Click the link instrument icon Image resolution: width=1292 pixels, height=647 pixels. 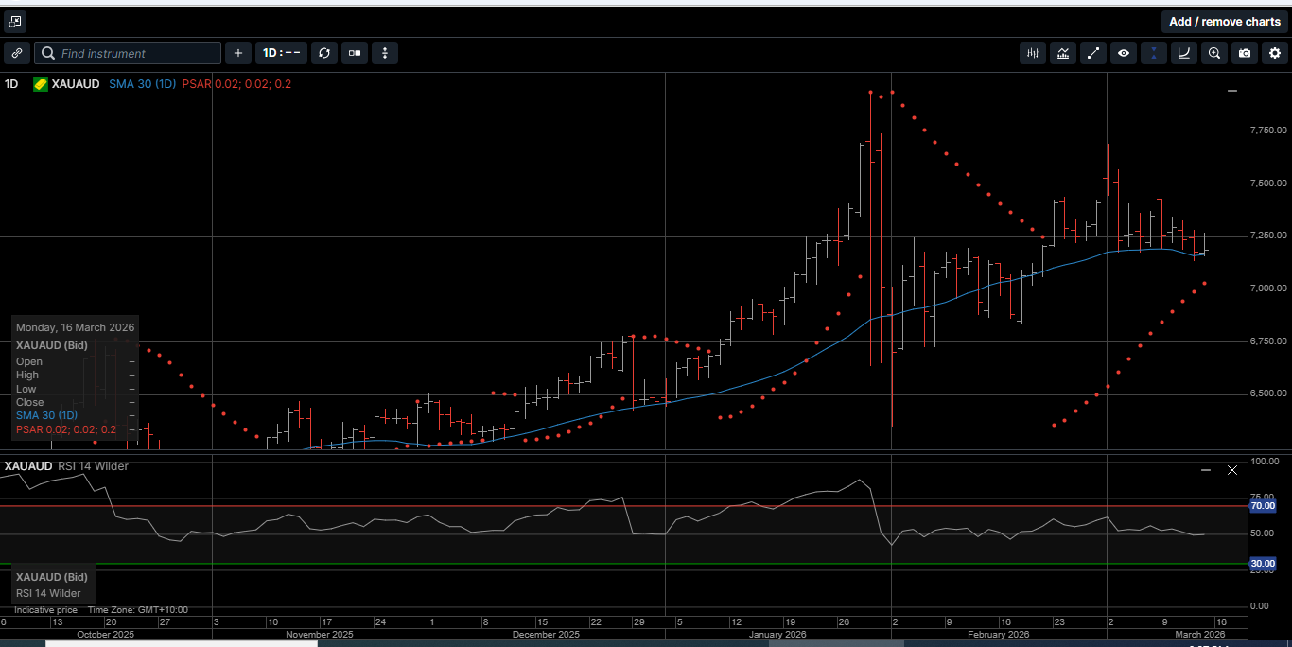coord(16,53)
